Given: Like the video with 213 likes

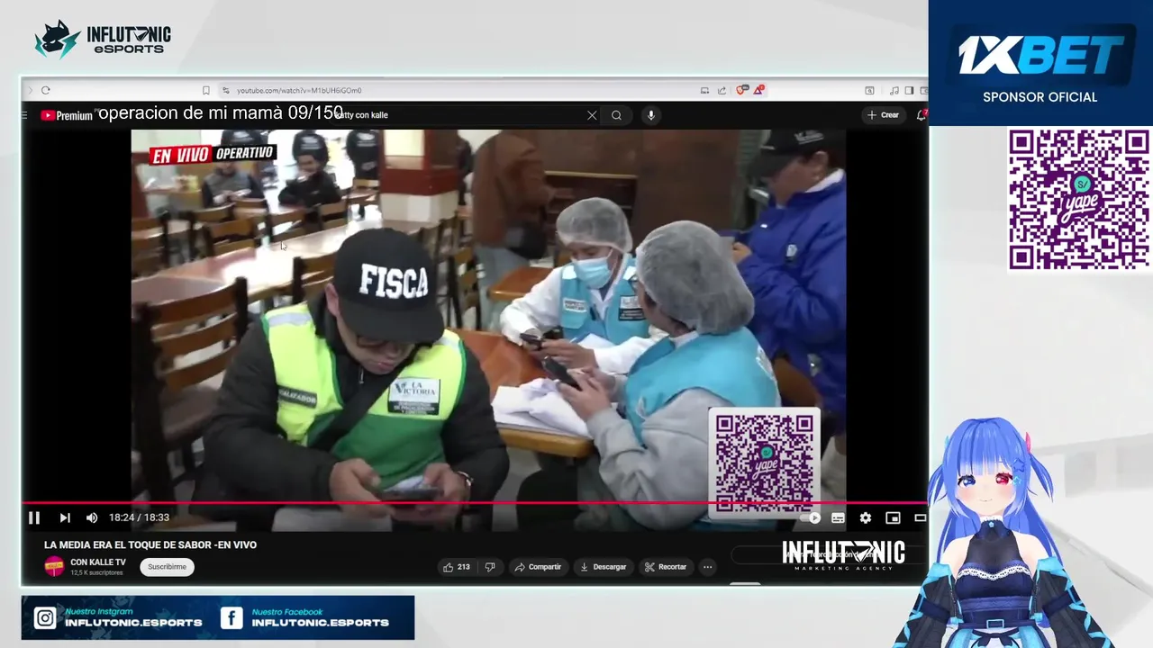Looking at the screenshot, I should [457, 567].
